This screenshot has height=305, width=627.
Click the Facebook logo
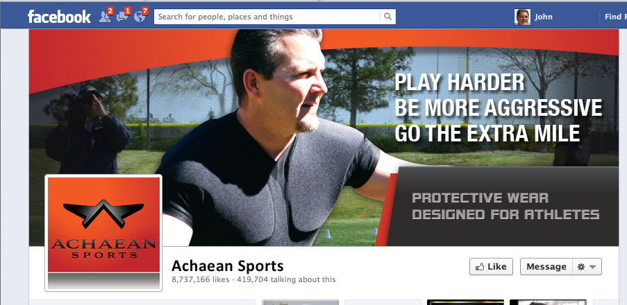59,17
